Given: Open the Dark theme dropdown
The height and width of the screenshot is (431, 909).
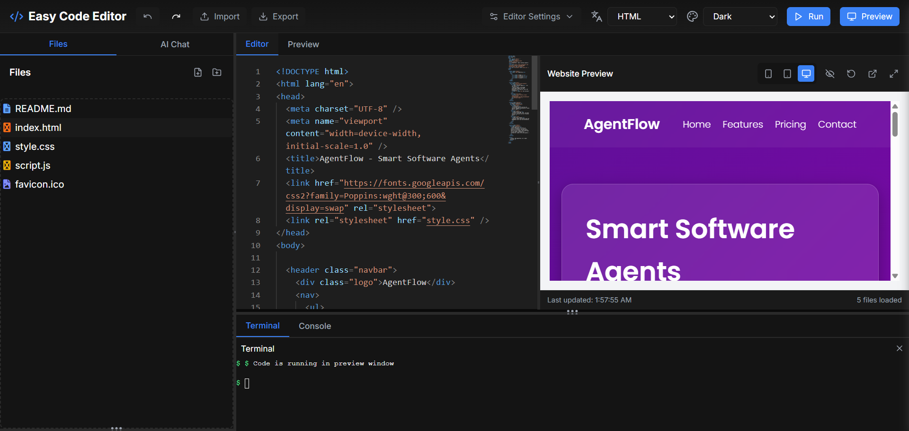Looking at the screenshot, I should 740,17.
